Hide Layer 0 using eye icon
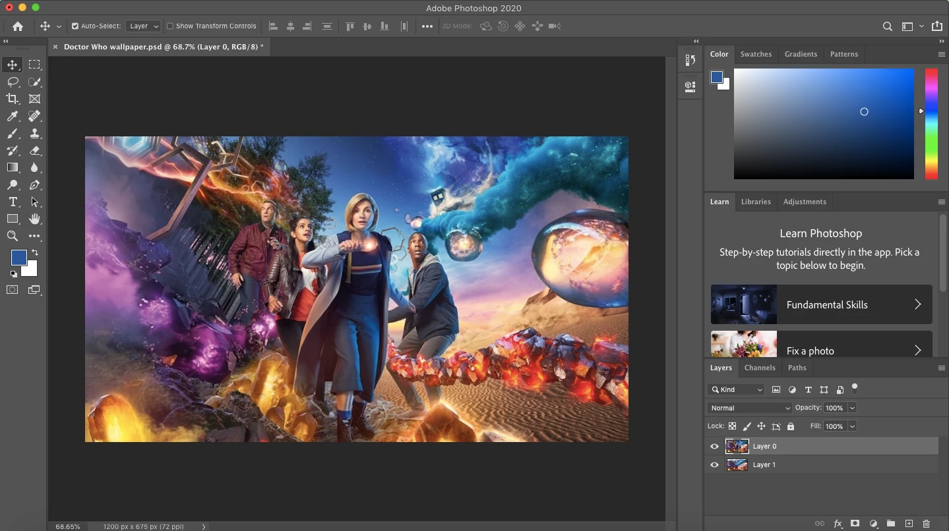This screenshot has height=531, width=949. click(714, 447)
